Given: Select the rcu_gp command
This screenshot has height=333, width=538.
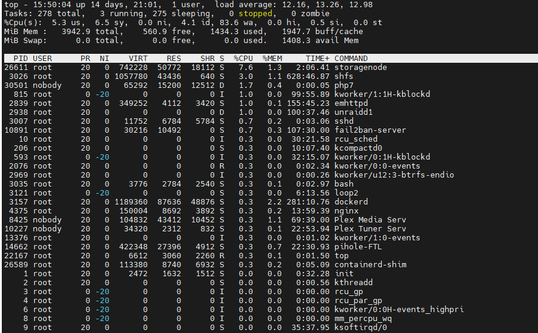Looking at the screenshot, I should pos(349,292).
